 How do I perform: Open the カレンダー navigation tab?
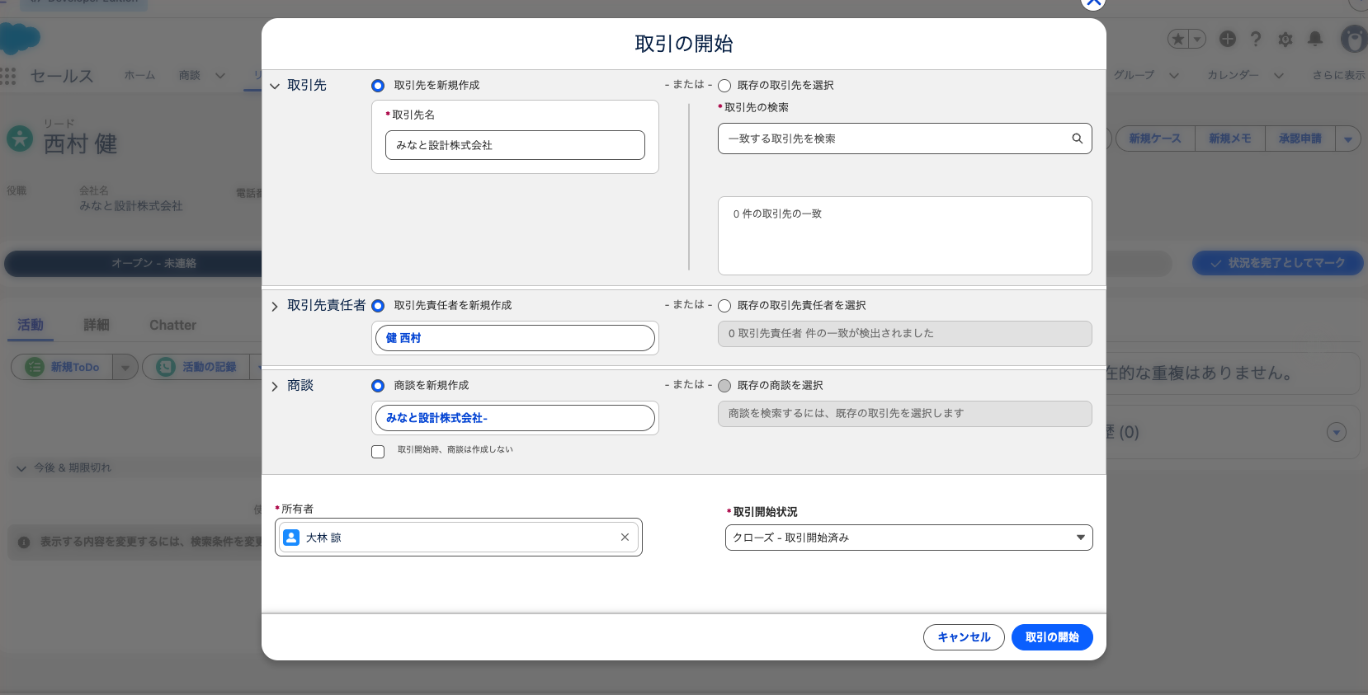1233,75
